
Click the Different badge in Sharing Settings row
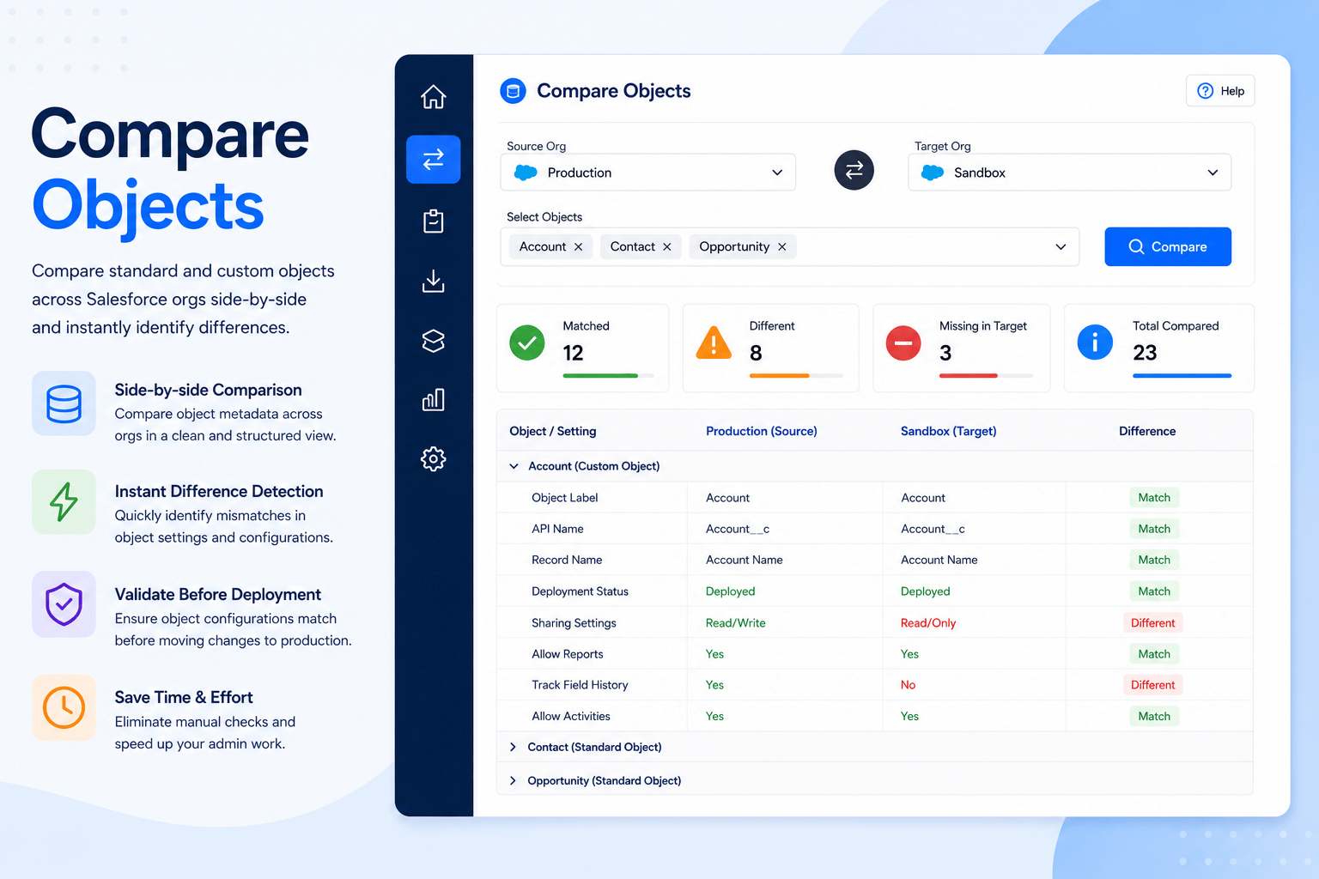pyautogui.click(x=1152, y=623)
